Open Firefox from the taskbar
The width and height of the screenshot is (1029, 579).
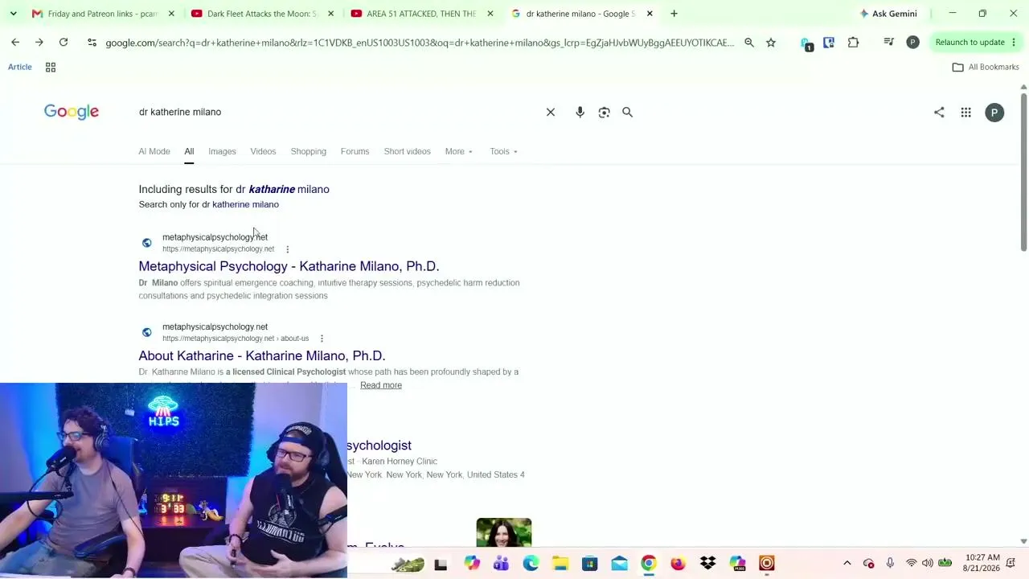678,564
